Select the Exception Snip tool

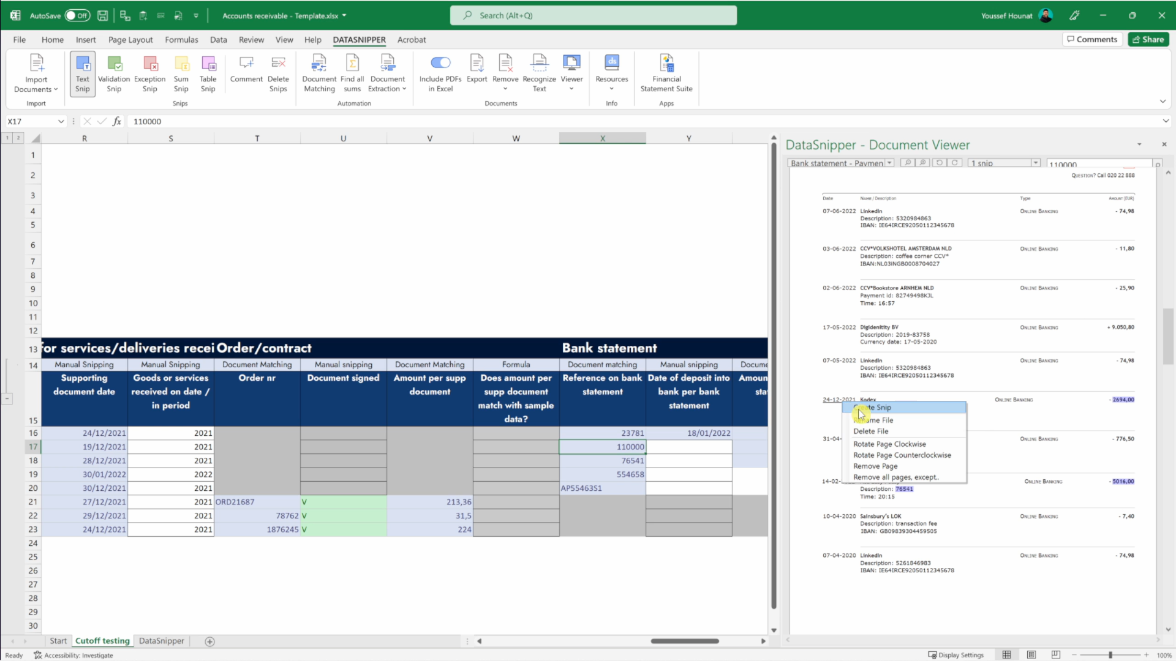pos(150,72)
